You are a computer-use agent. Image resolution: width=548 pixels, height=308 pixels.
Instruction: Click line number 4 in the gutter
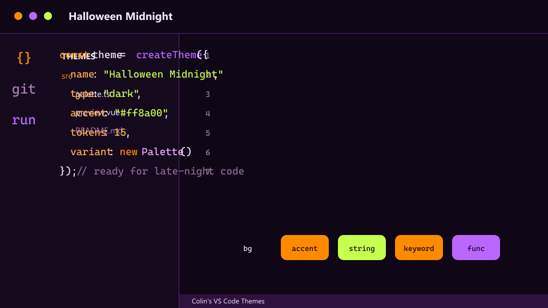(x=208, y=114)
